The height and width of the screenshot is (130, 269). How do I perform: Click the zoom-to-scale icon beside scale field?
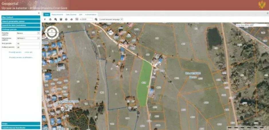96,19
